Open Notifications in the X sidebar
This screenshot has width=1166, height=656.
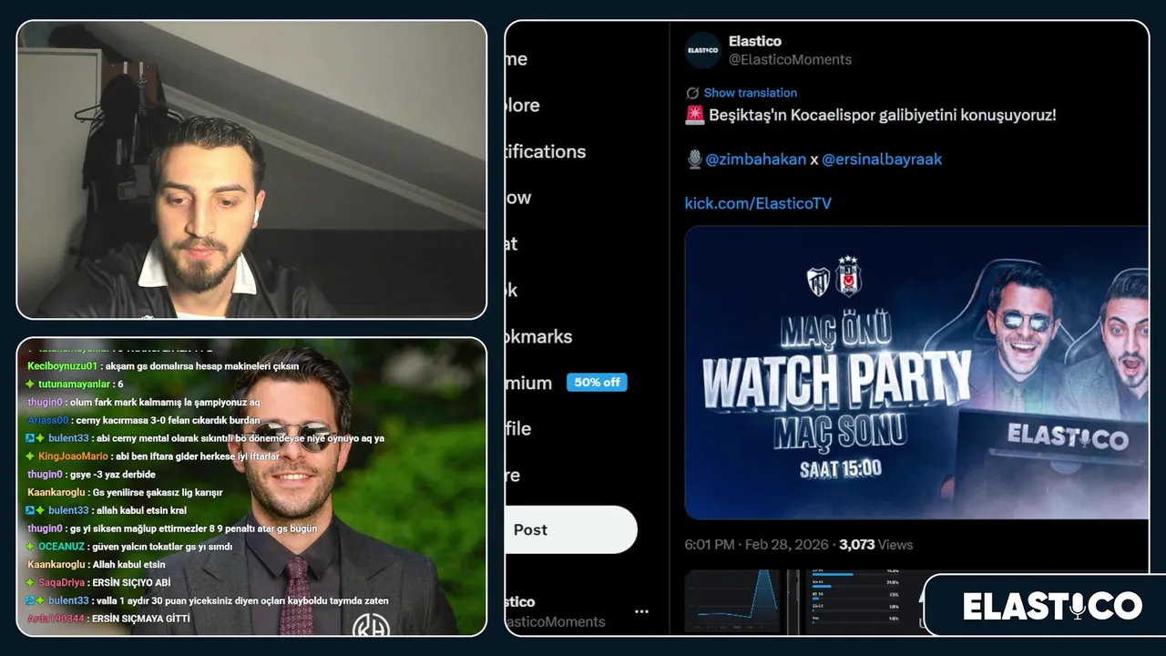pos(546,151)
